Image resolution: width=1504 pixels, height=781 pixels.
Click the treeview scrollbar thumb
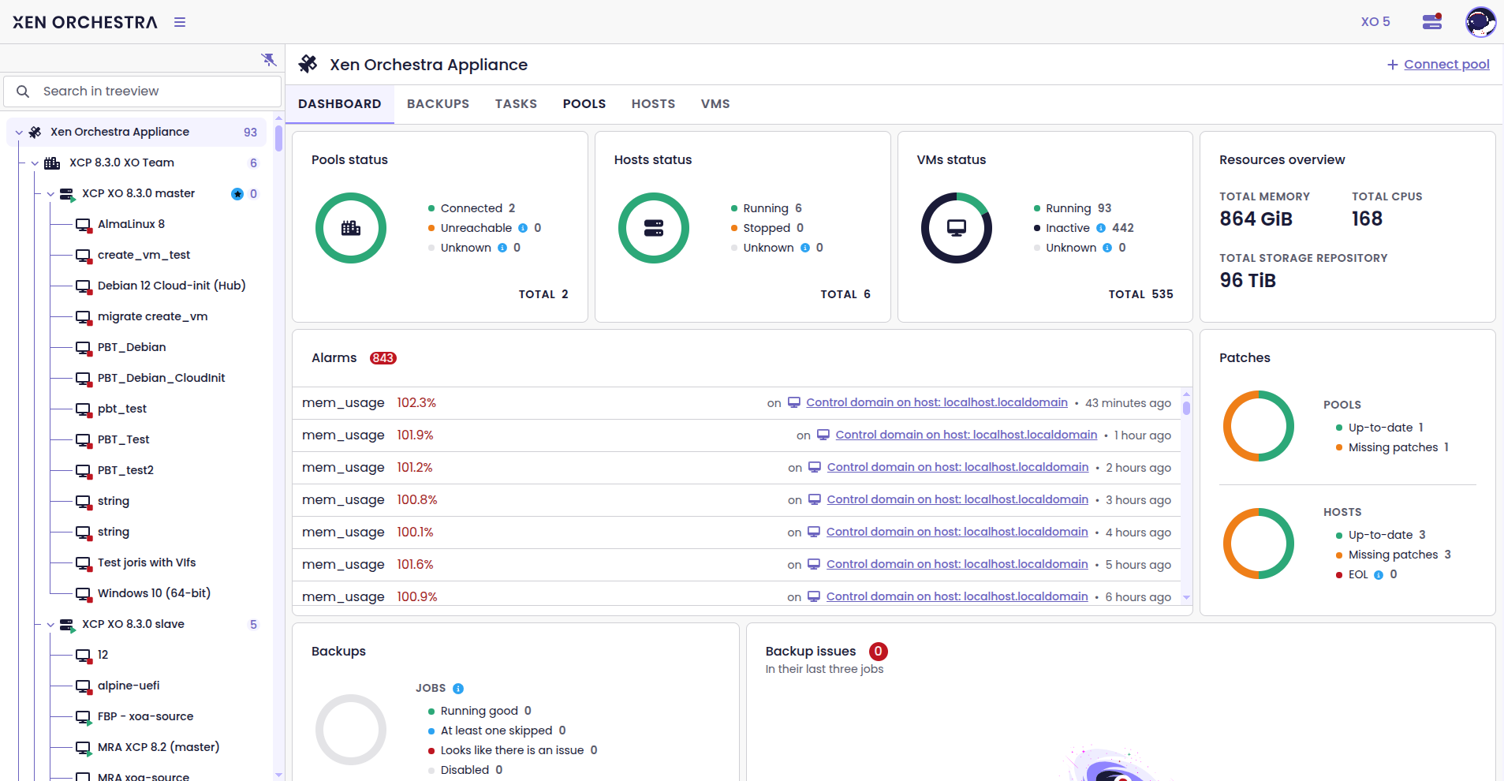pyautogui.click(x=278, y=138)
